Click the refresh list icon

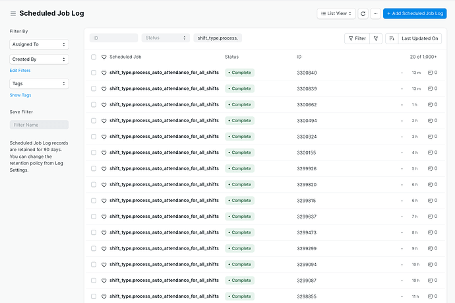pos(363,13)
